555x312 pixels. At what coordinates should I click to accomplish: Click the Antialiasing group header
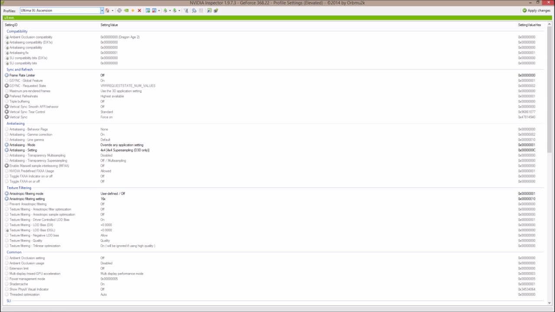click(16, 123)
